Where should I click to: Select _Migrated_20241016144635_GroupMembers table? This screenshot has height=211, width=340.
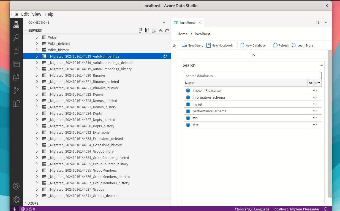pos(83,170)
